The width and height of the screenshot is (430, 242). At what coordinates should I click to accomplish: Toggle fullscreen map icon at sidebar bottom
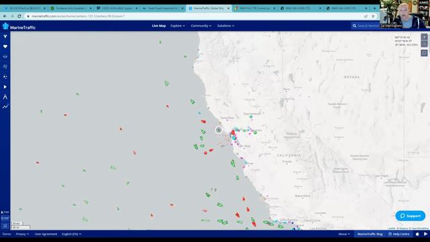5,226
